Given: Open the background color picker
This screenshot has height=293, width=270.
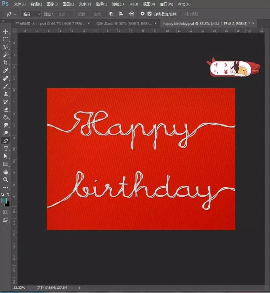Looking at the screenshot, I should click(x=8, y=204).
